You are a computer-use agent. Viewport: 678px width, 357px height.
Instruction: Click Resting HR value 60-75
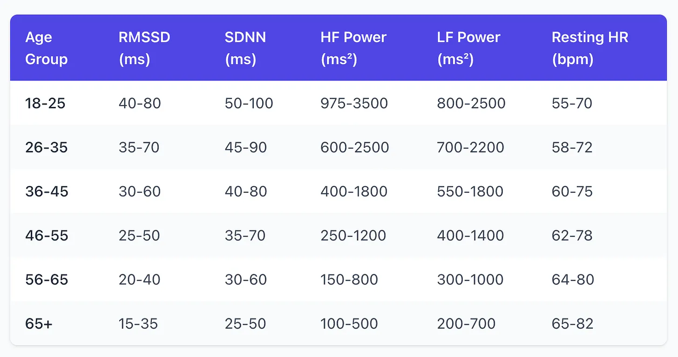pyautogui.click(x=572, y=191)
